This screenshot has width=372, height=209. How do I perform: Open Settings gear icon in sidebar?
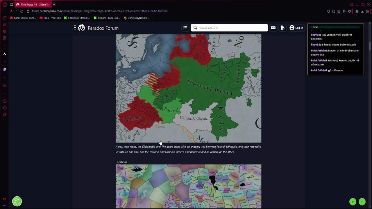pyautogui.click(x=5, y=115)
